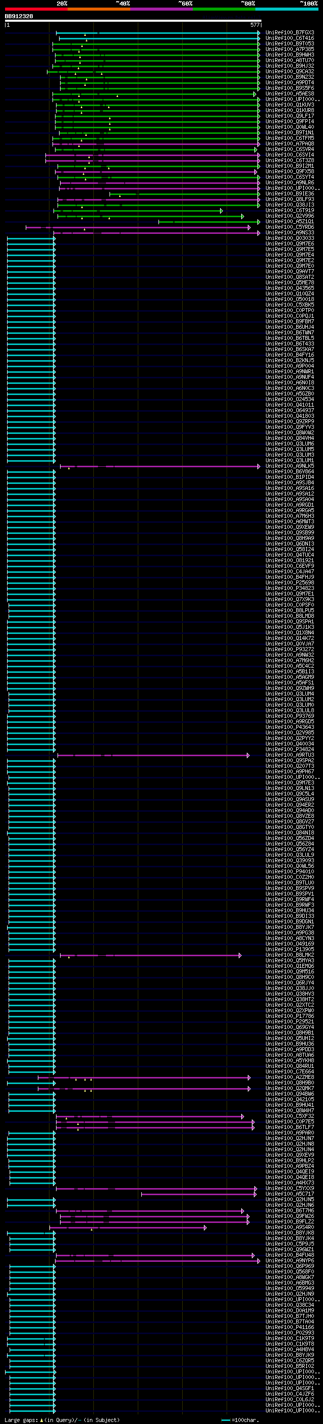Click the UniRef100_A9PH67 label

[290, 772]
